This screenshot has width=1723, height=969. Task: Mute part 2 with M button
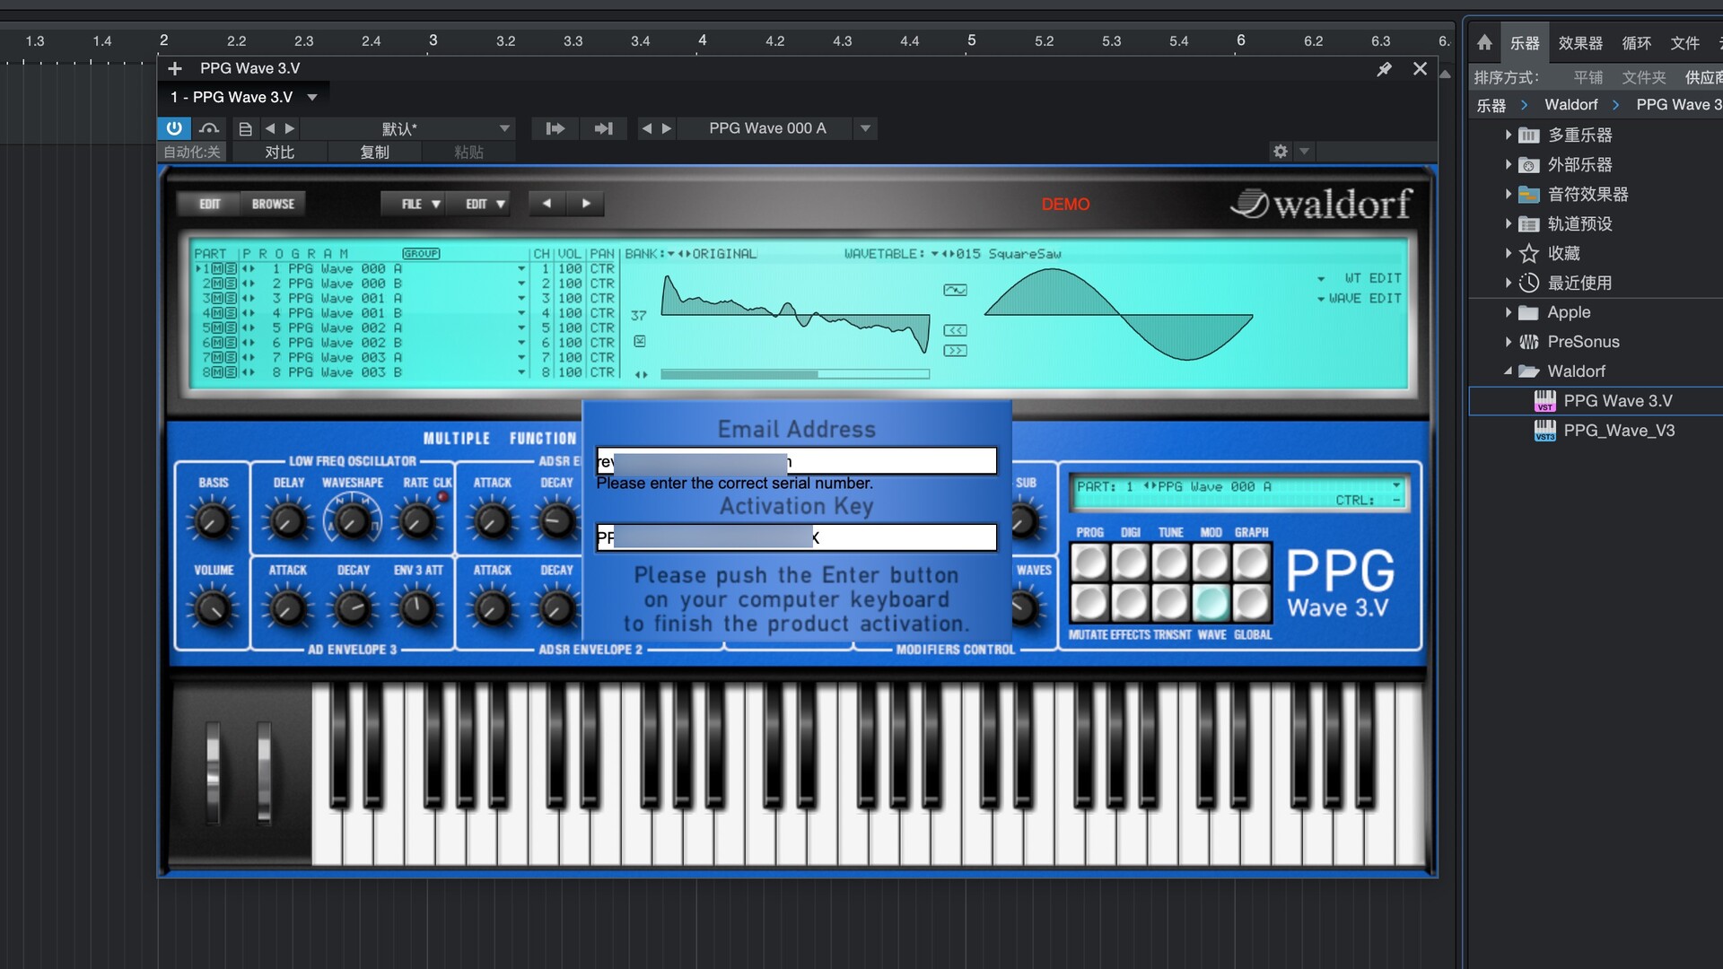218,284
